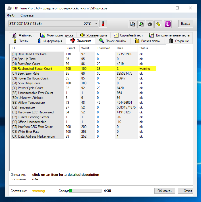
Task: Click the ID column header
Action: [x=37, y=48]
